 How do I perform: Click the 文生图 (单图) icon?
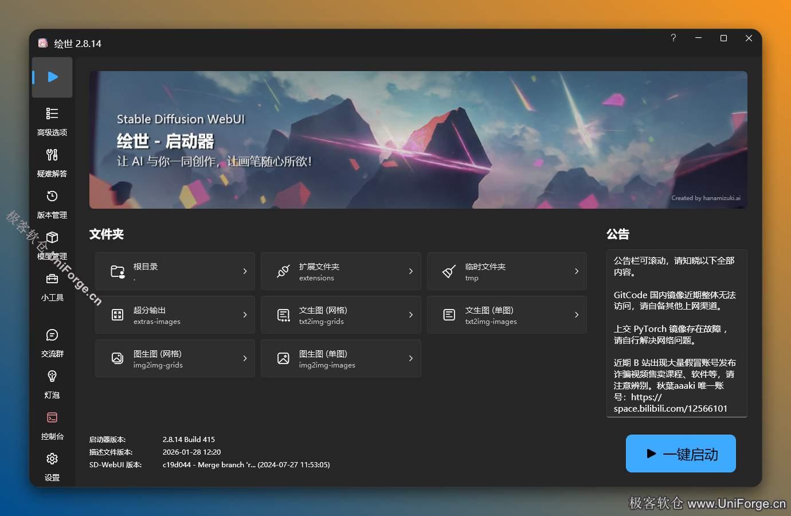tap(449, 315)
